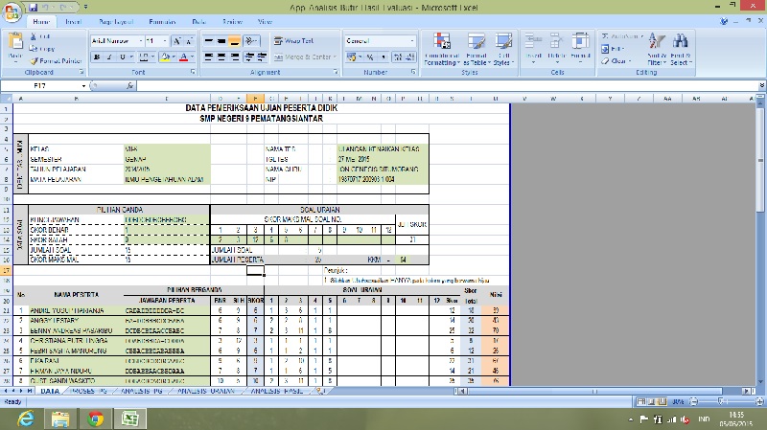This screenshot has width=767, height=430.
Task: Open Conditional Formatting
Action: (x=442, y=49)
